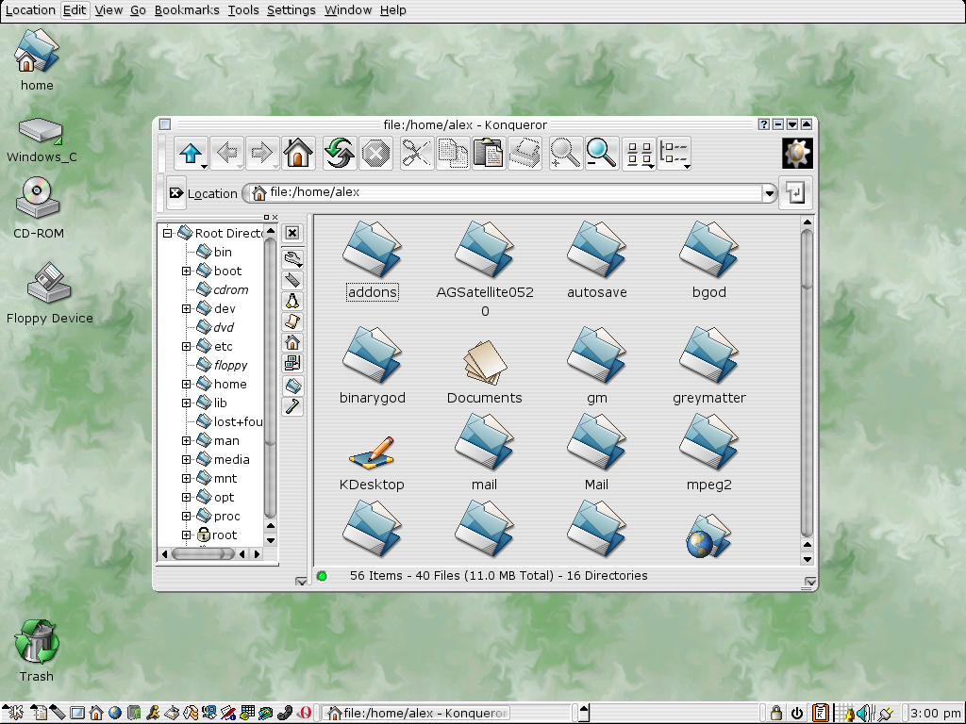
Task: Open the Bookmarks sidebar tab
Action: (x=292, y=280)
